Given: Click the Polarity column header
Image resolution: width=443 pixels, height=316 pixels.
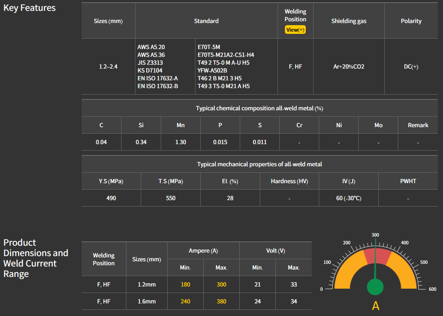Looking at the screenshot, I should 411,21.
